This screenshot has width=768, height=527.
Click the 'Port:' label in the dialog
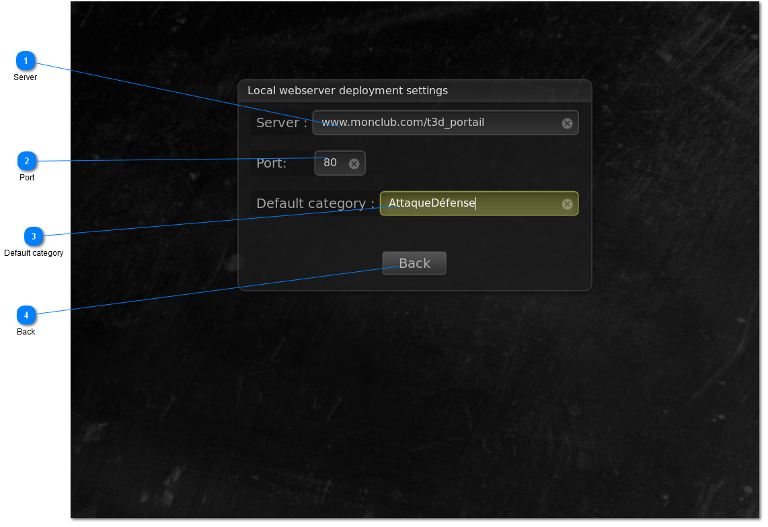point(271,163)
